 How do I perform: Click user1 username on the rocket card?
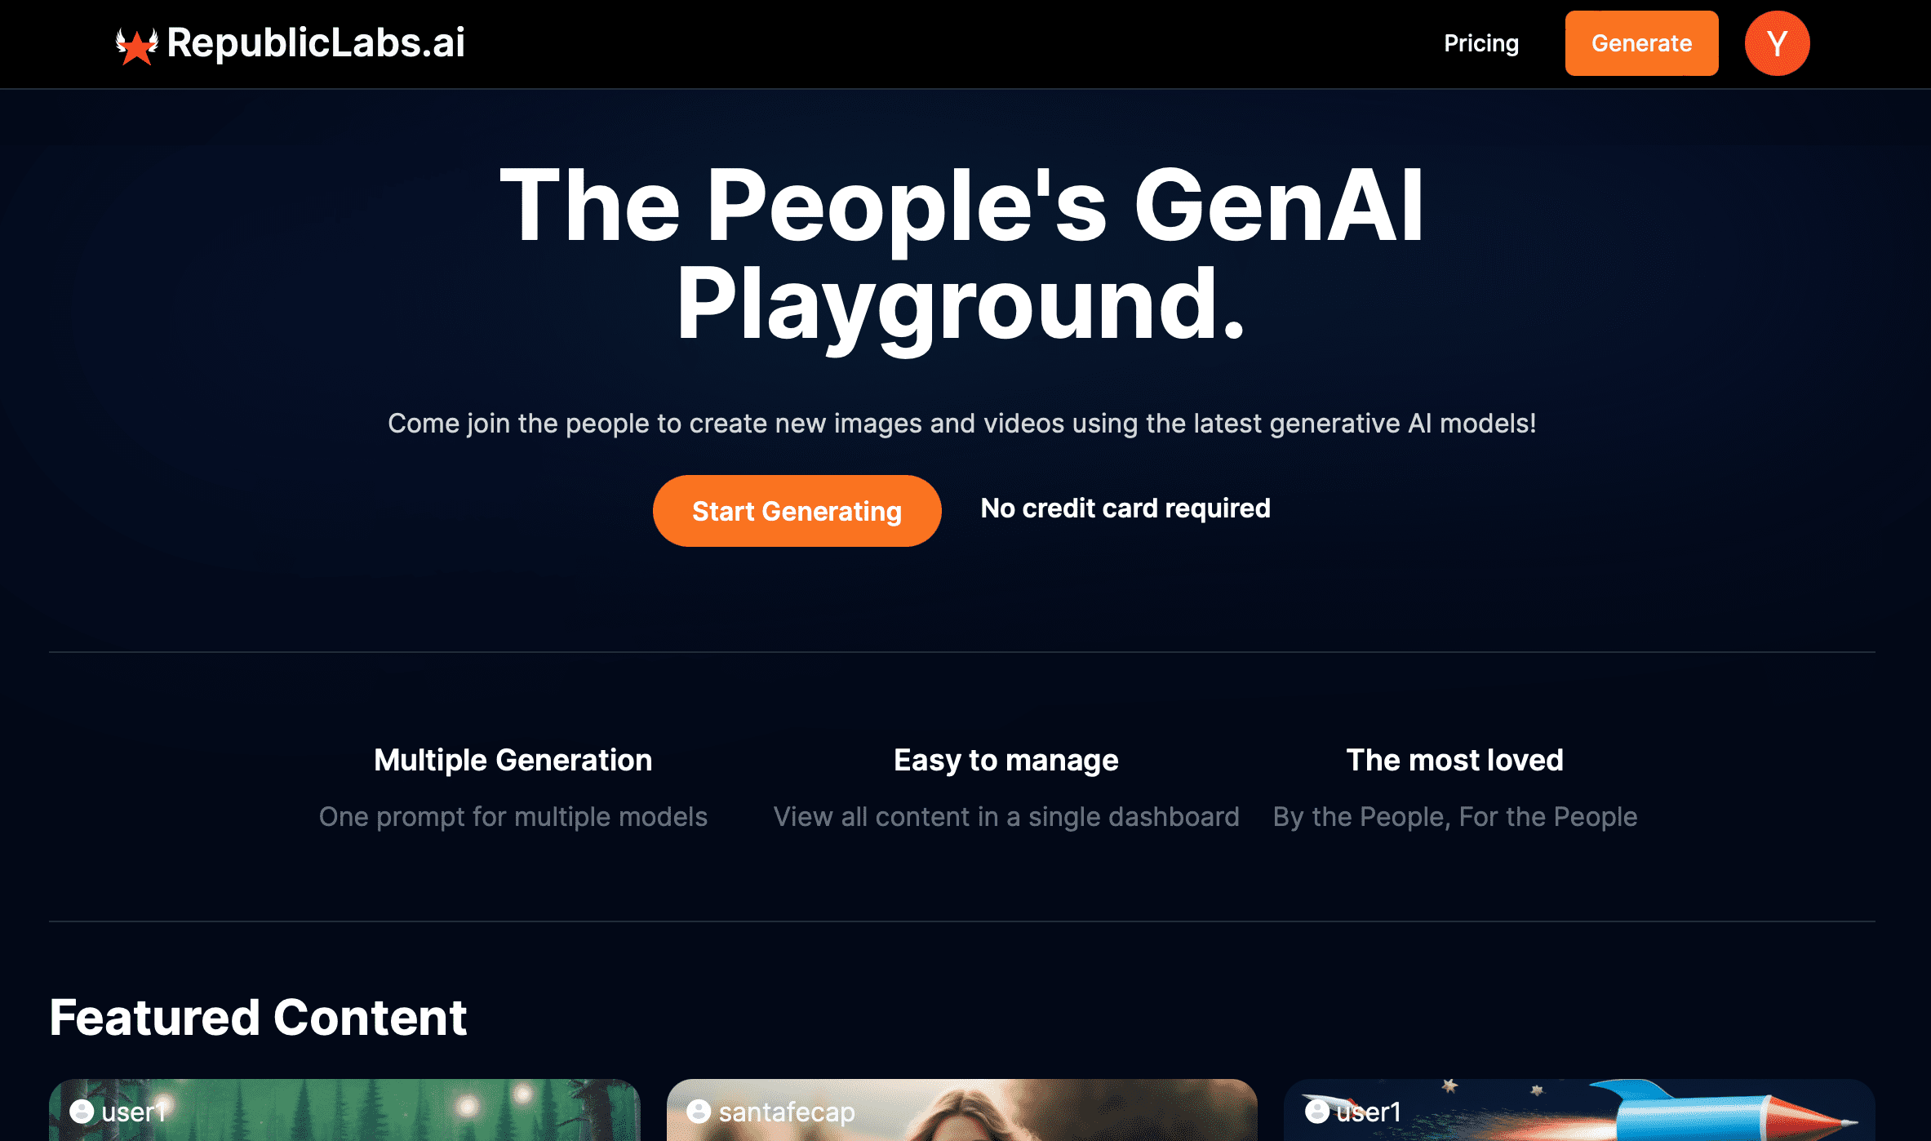coord(1369,1112)
